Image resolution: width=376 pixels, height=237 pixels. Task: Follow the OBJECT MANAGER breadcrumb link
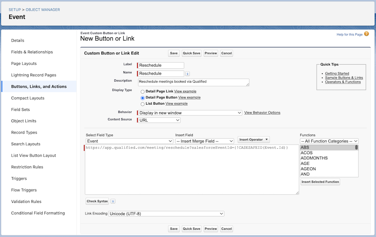pyautogui.click(x=43, y=10)
